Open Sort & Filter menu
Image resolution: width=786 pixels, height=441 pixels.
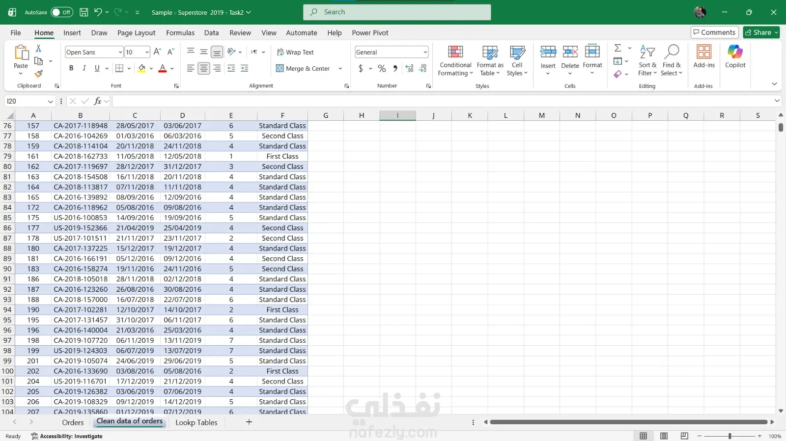(x=647, y=61)
